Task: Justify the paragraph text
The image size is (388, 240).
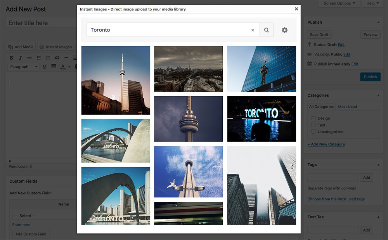Action: (x=54, y=66)
